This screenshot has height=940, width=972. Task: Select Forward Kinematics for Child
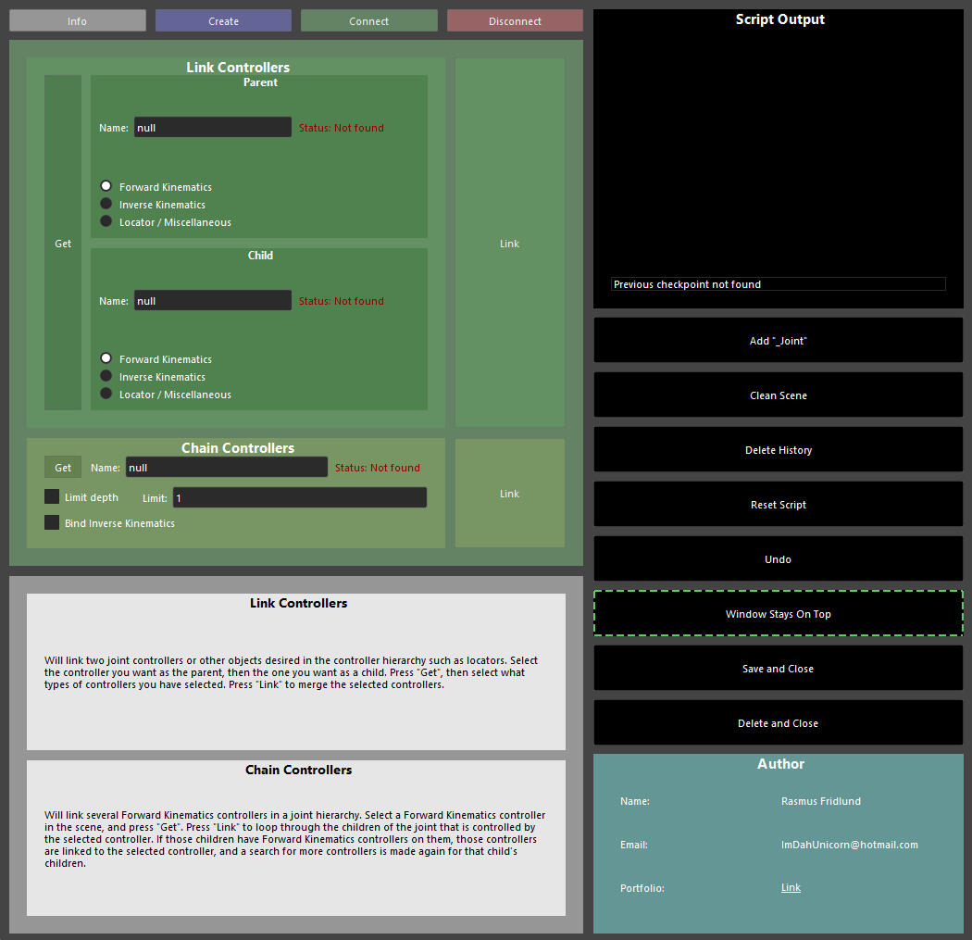(106, 358)
